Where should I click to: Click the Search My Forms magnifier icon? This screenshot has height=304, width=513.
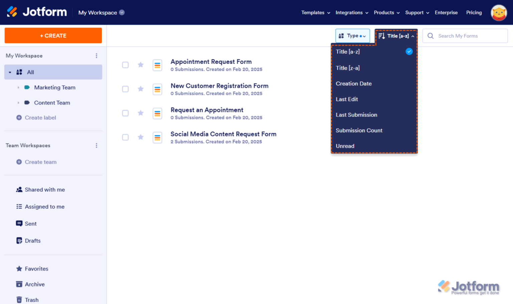tap(431, 36)
